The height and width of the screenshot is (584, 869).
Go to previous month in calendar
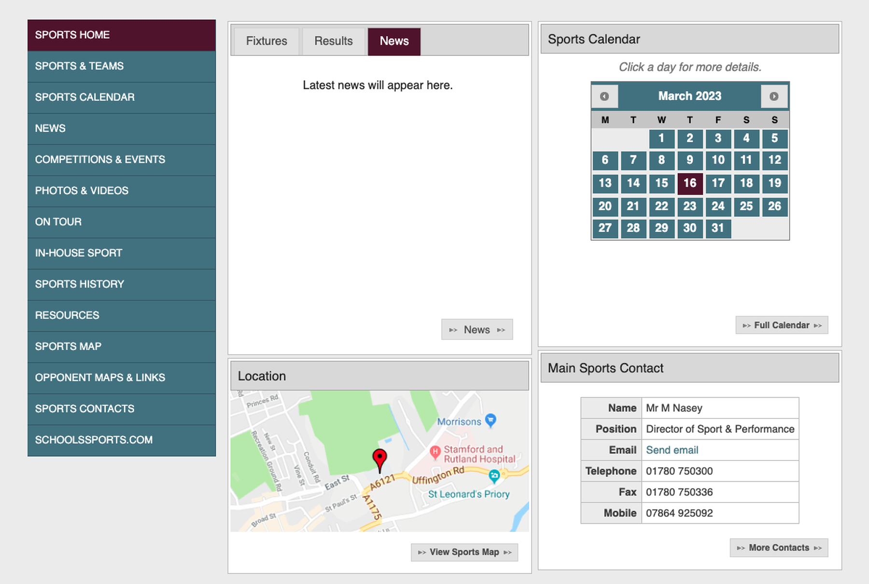[604, 97]
